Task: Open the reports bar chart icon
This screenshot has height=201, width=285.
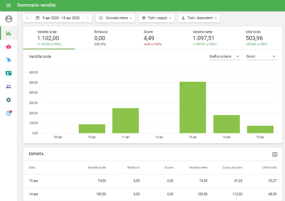Action: point(9,33)
